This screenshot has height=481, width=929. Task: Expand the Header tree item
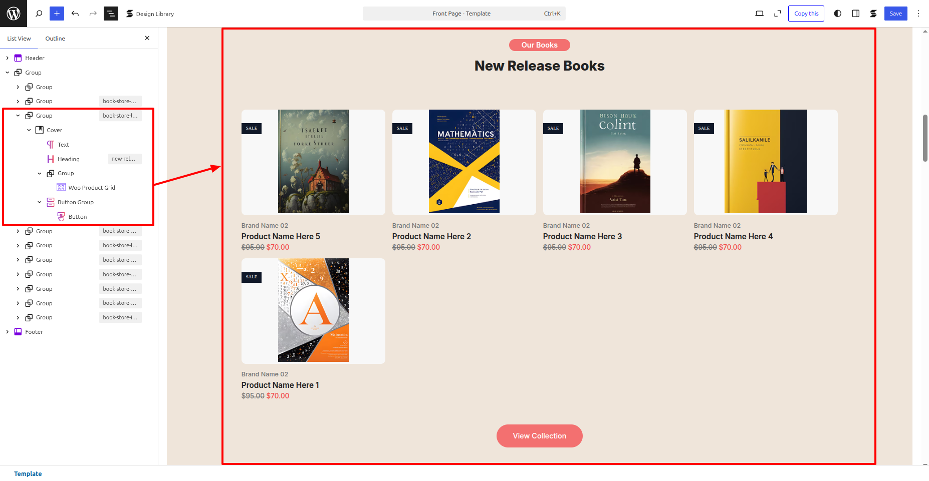[x=8, y=58]
